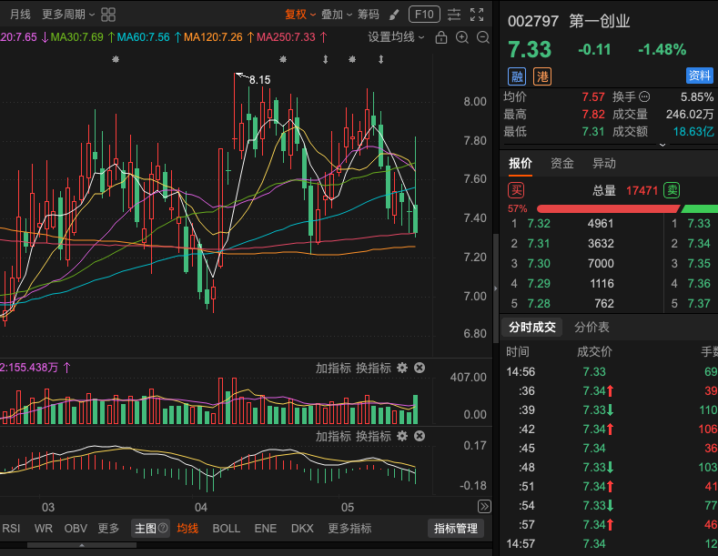Close the volume indicator panel

click(420, 368)
